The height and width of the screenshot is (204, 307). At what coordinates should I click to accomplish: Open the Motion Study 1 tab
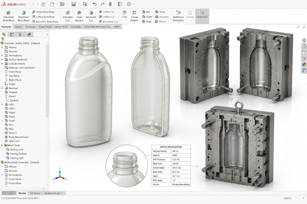53,193
